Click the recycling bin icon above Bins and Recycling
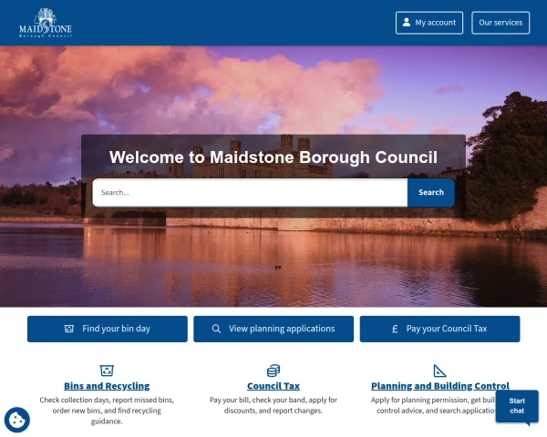The height and width of the screenshot is (437, 547). 107,371
